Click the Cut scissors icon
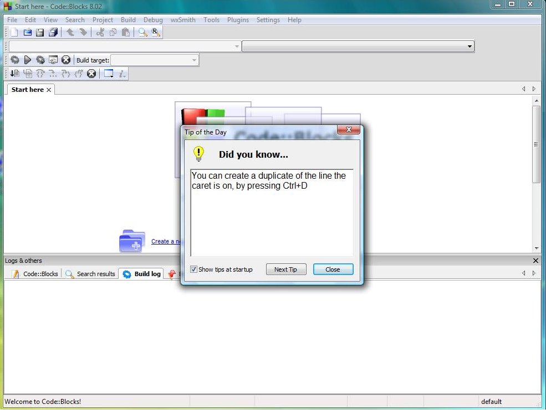 (100, 32)
